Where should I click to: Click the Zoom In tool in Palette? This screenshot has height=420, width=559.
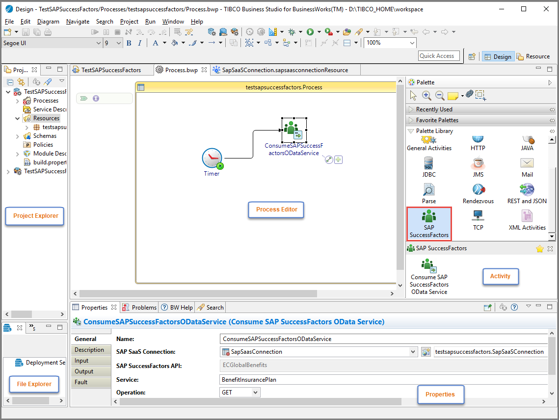click(426, 95)
